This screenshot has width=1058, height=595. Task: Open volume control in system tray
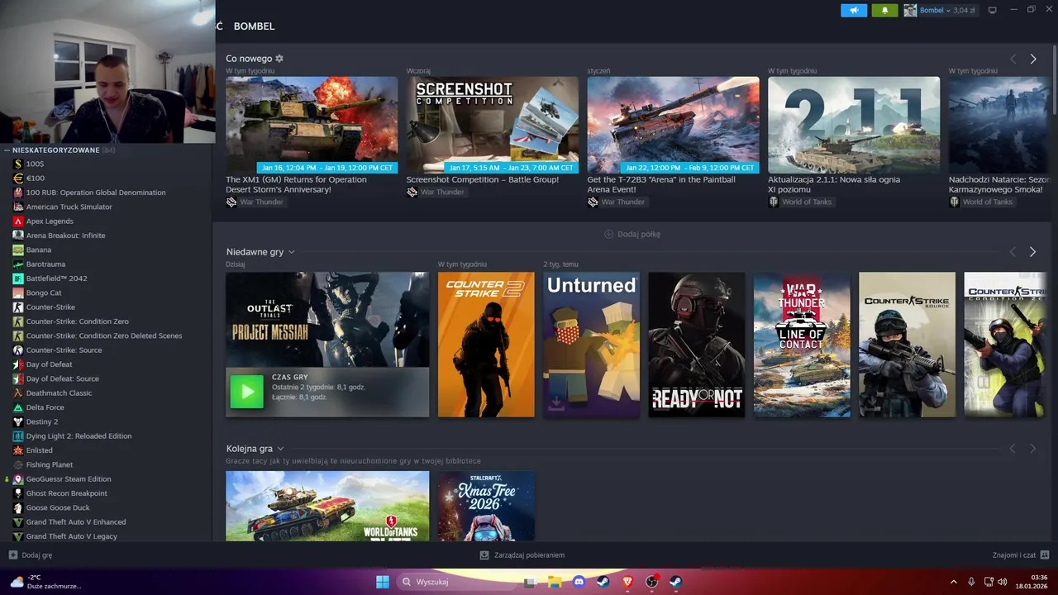click(1002, 582)
